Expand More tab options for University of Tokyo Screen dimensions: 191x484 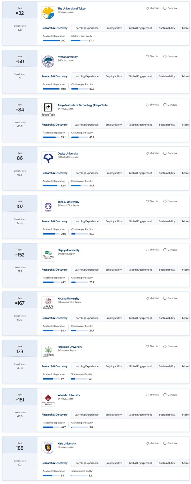(x=185, y=28)
